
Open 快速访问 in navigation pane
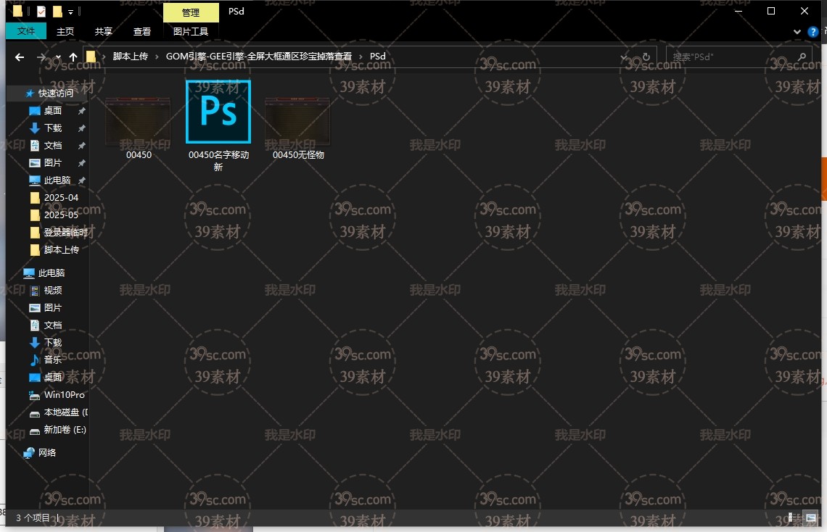tap(55, 93)
